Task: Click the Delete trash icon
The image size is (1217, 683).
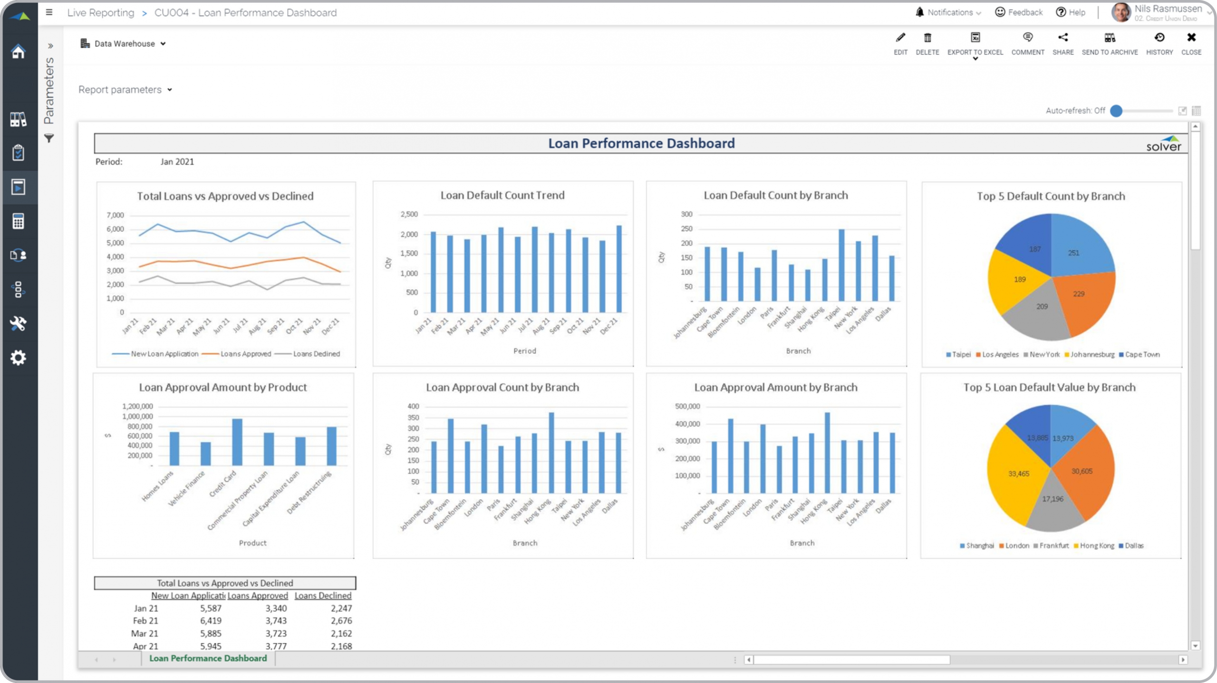Action: pyautogui.click(x=927, y=38)
